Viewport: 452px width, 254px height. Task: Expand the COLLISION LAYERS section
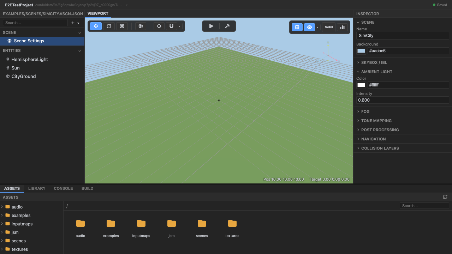coord(403,148)
